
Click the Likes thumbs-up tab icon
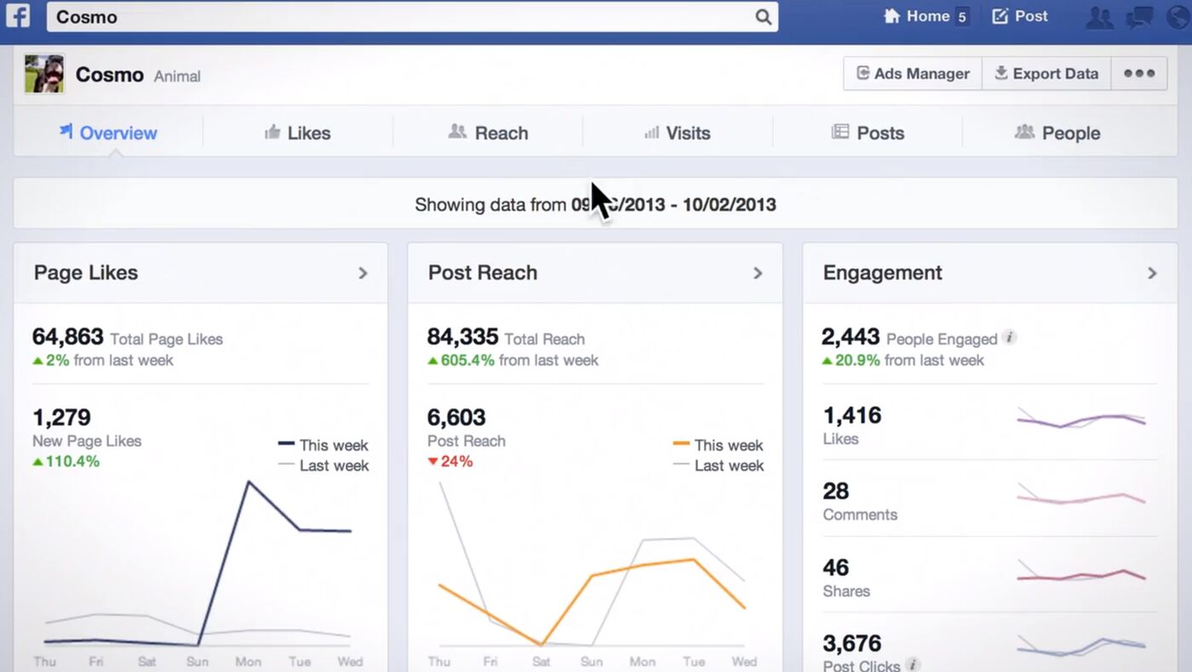click(272, 132)
